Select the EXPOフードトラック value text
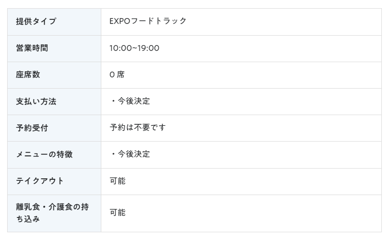This screenshot has width=390, height=245. (148, 21)
